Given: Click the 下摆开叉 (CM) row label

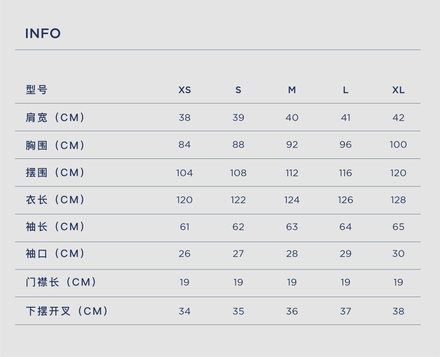Looking at the screenshot, I should click(x=67, y=311).
